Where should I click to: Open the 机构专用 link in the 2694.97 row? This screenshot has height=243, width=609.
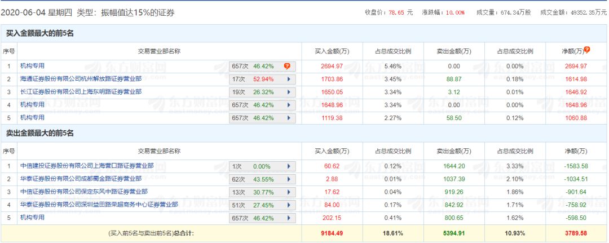coord(32,66)
